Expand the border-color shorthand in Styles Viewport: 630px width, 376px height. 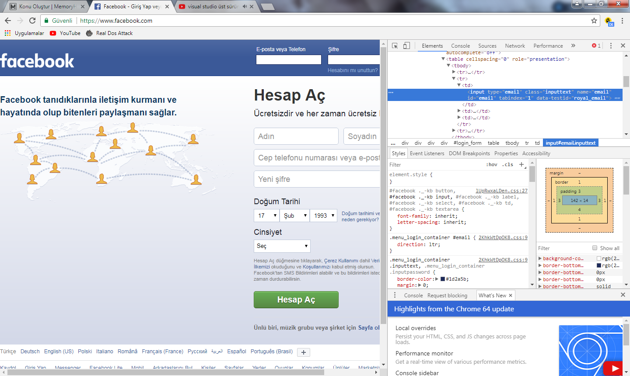(437, 279)
